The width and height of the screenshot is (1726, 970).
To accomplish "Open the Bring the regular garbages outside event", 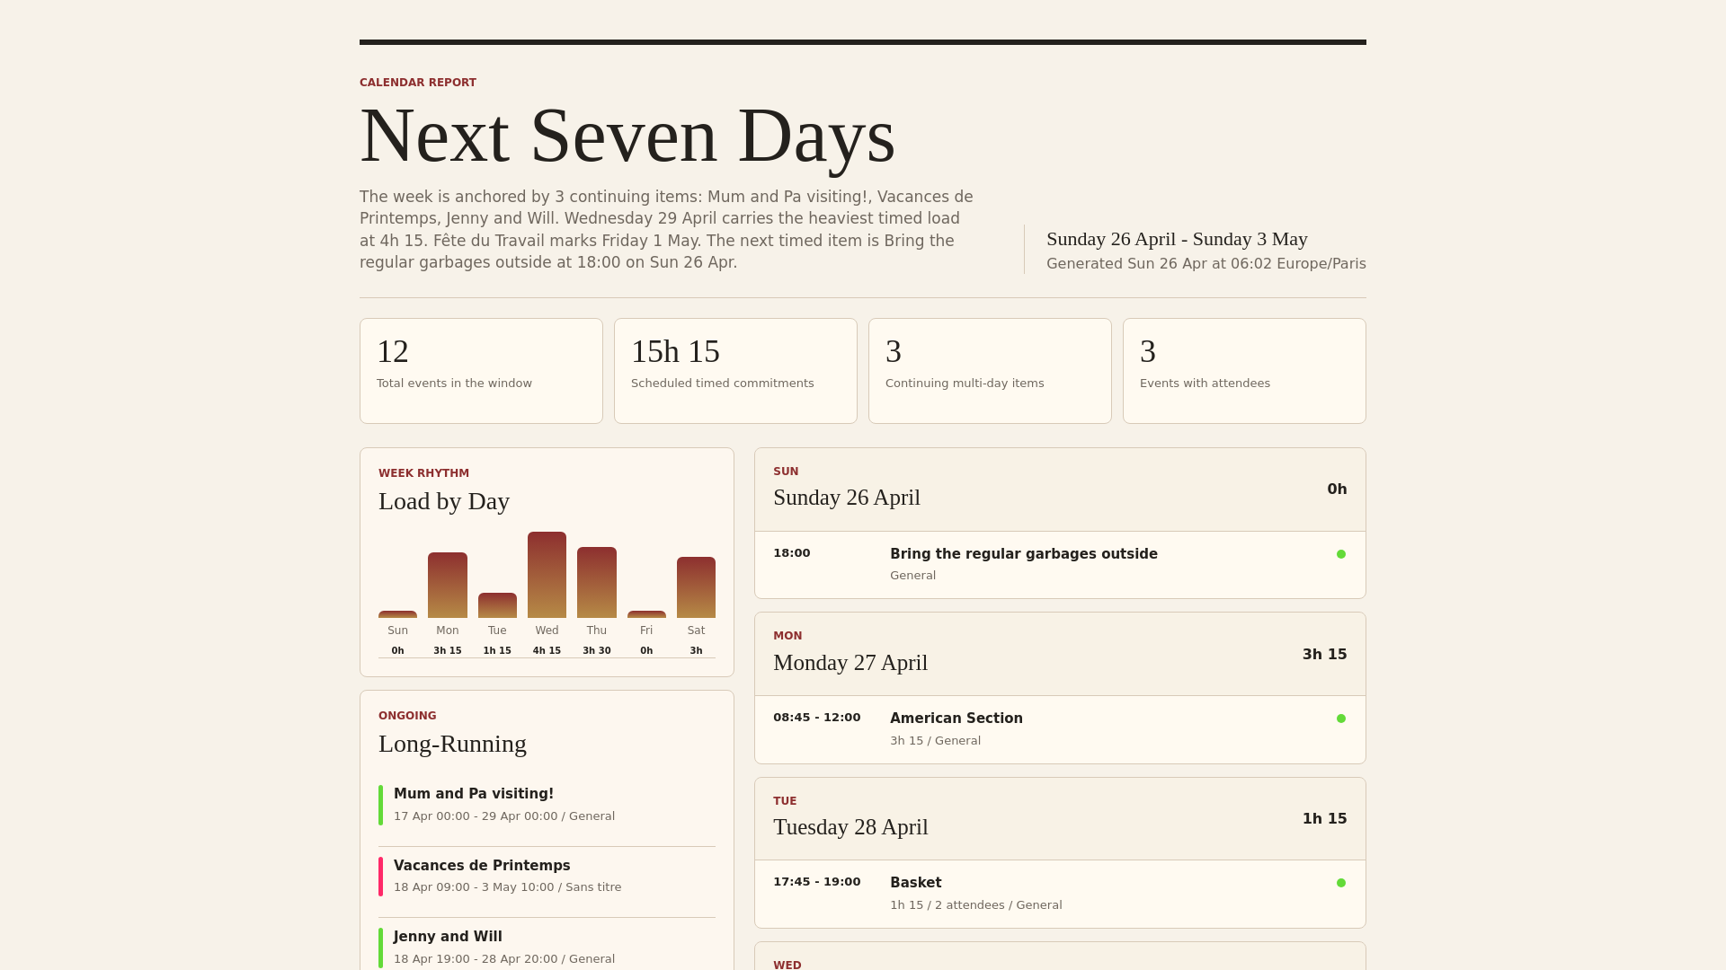I will tap(1060, 565).
